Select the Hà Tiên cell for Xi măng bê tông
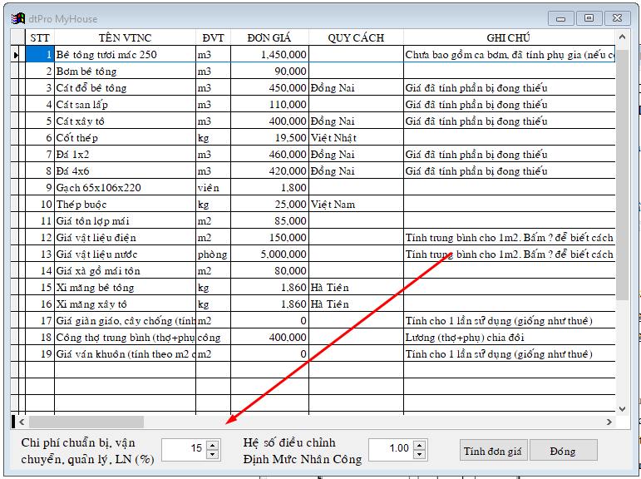 click(356, 288)
